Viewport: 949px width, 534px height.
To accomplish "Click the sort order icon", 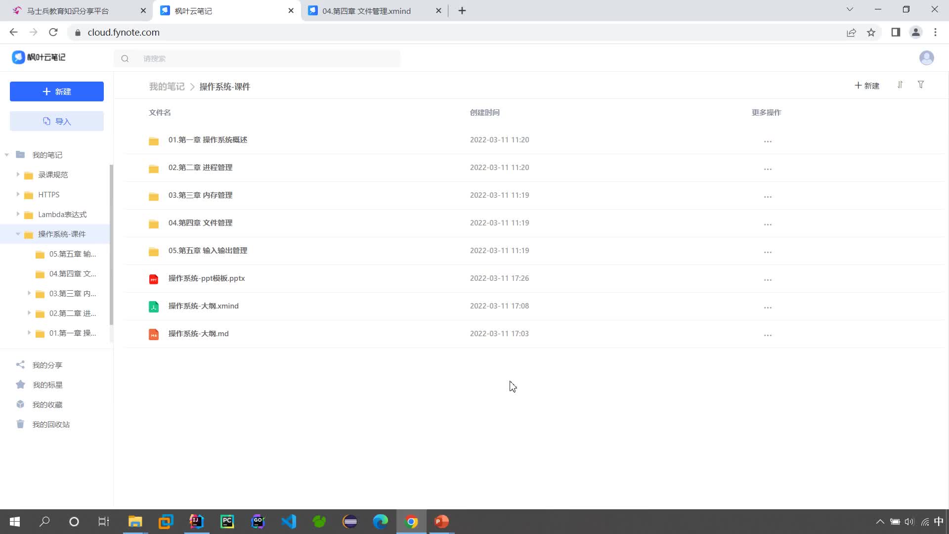I will (900, 85).
